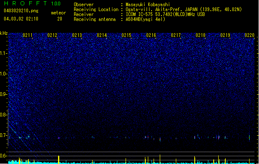Select the observer name Masayuki Kobayashi
This screenshot has width=259, height=164.
148,5
